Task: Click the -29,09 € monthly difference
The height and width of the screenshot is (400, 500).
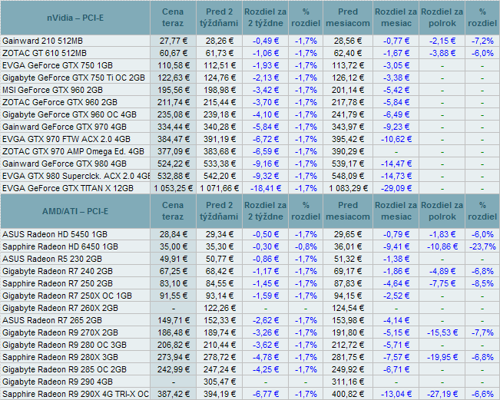Action: 396,188
